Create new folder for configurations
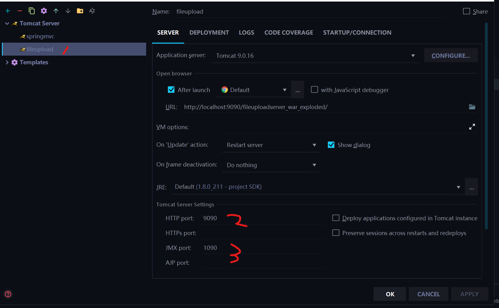Viewport: 499px width, 308px height. tap(80, 11)
